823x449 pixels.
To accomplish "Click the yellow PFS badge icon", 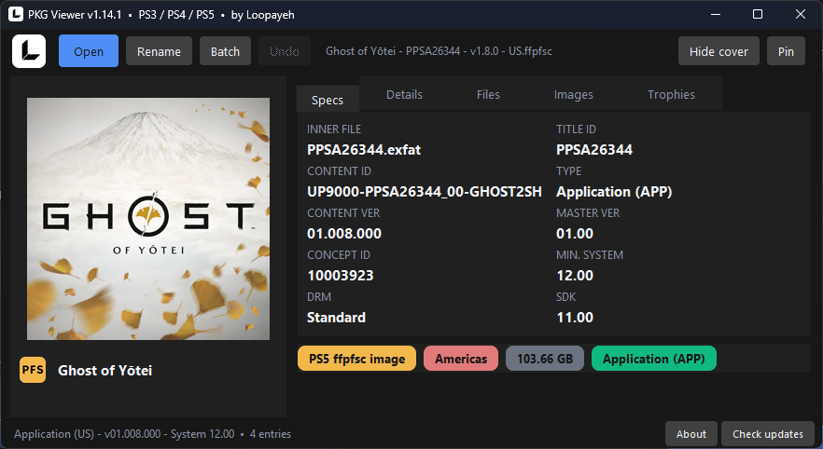I will (33, 370).
